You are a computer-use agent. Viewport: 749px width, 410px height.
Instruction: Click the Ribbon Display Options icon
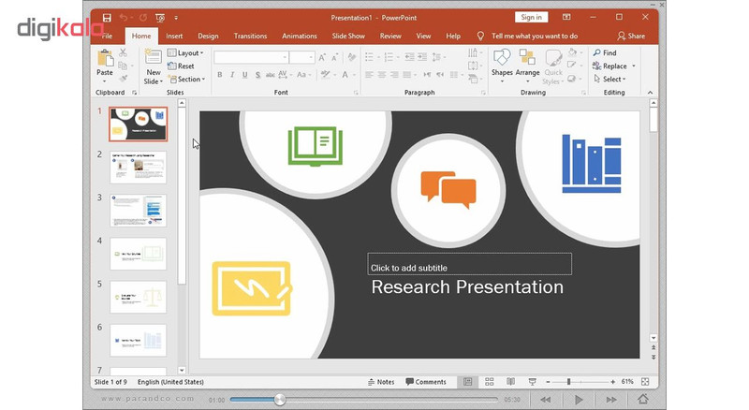pos(566,17)
